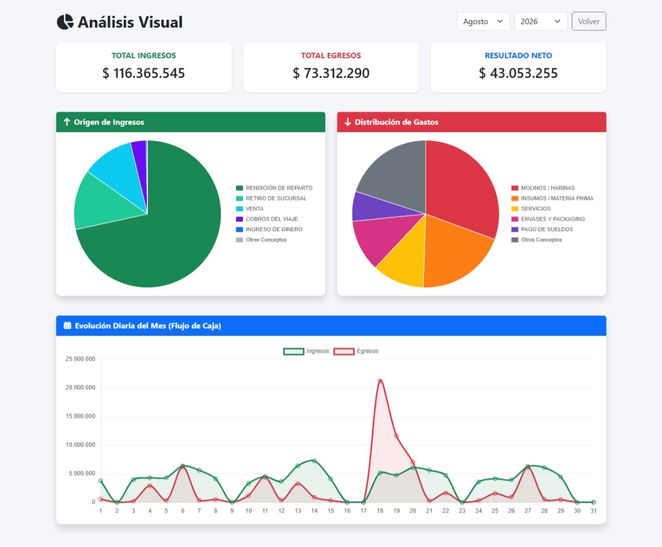The image size is (662, 547).
Task: Select the orange slice of the expenses pie
Action: click(454, 253)
